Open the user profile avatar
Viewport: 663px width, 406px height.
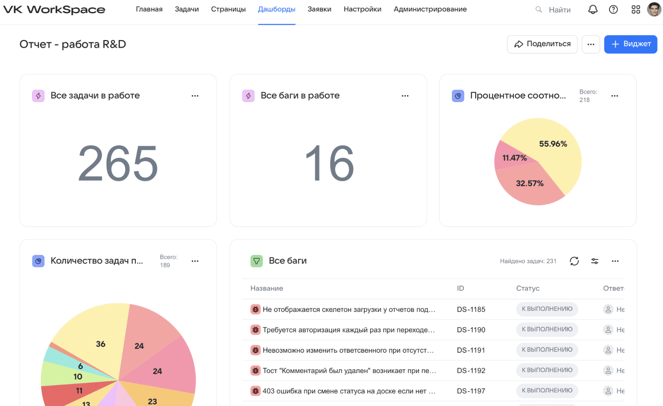[x=654, y=9]
